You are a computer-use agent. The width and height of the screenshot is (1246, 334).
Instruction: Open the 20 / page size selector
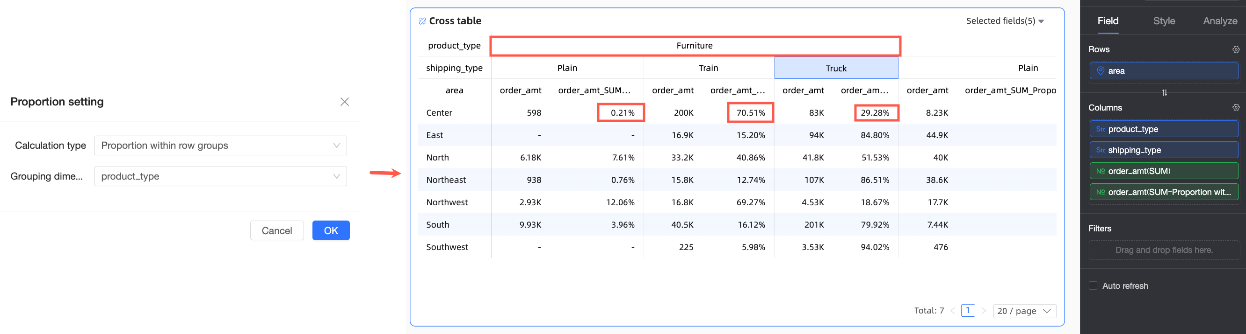coord(1024,311)
